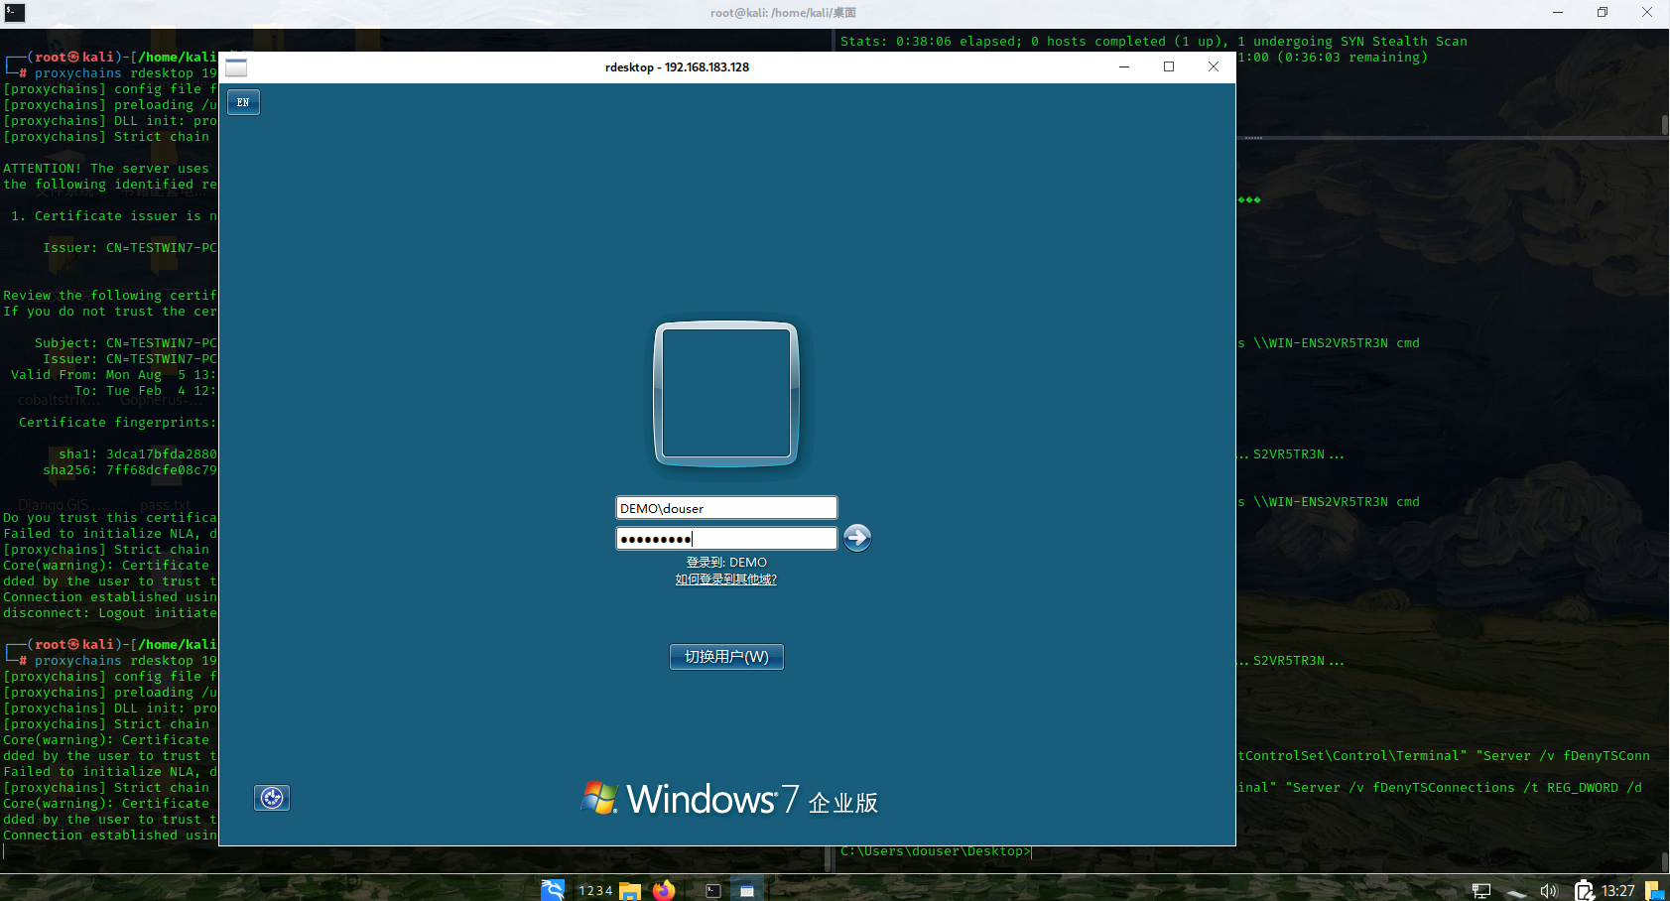Click the network connection tray icon
This screenshot has width=1670, height=901.
[1481, 890]
